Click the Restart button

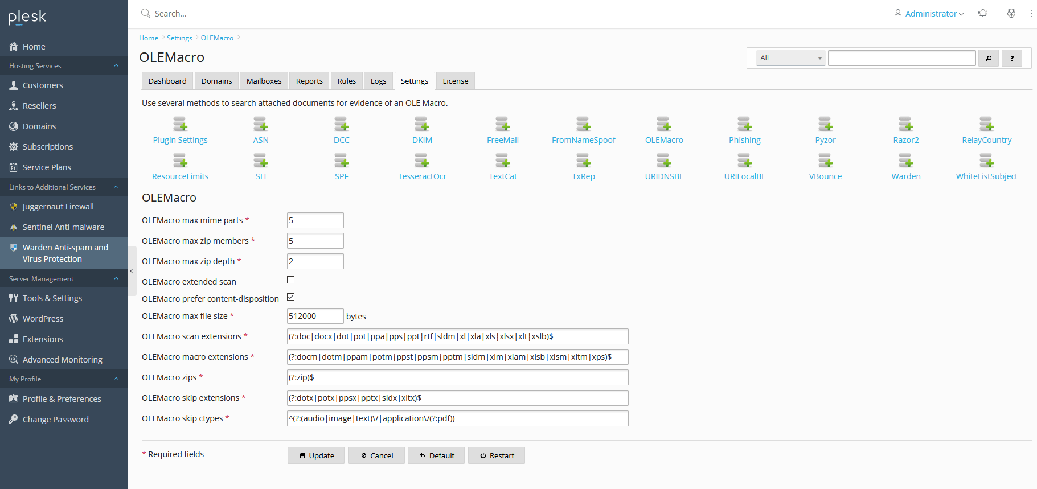(x=497, y=455)
